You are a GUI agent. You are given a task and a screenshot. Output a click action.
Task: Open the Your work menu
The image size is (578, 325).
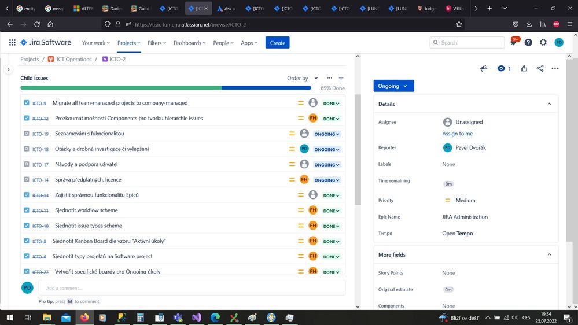click(x=96, y=43)
